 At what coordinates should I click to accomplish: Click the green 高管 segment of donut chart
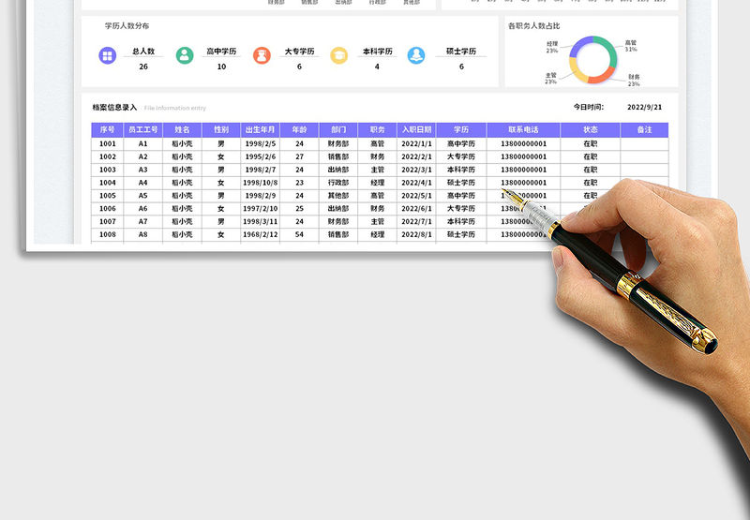coord(608,52)
